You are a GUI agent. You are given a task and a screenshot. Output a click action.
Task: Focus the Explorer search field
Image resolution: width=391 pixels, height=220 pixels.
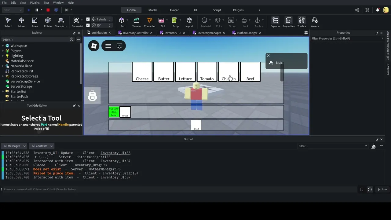tap(35, 39)
